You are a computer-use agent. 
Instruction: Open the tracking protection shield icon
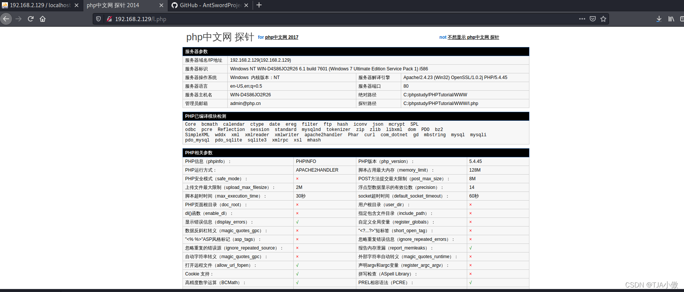point(98,19)
